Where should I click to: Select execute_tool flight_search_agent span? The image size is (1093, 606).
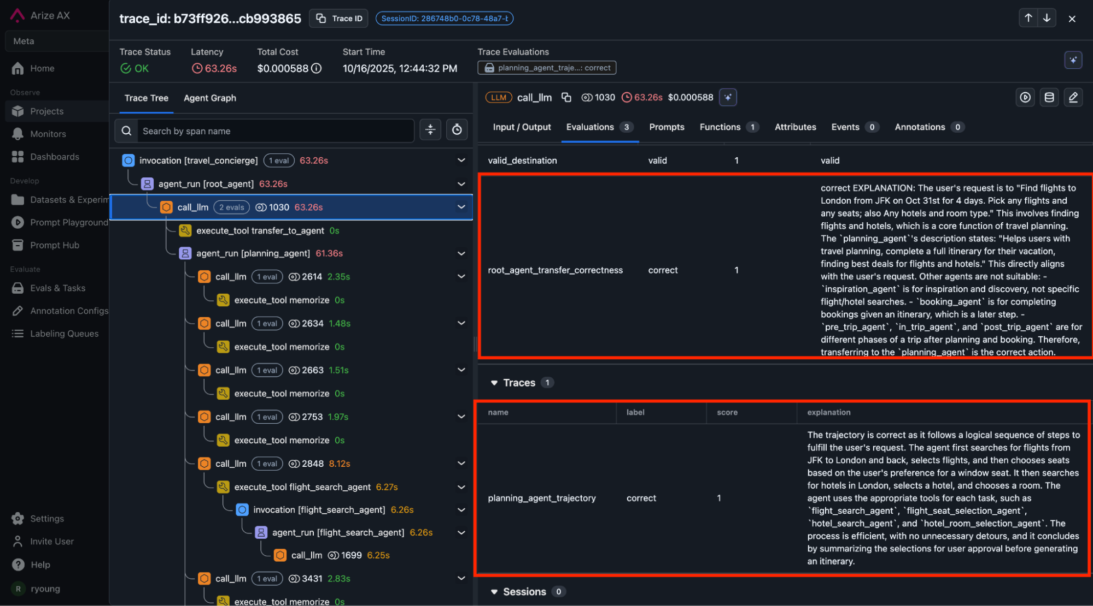pos(302,487)
